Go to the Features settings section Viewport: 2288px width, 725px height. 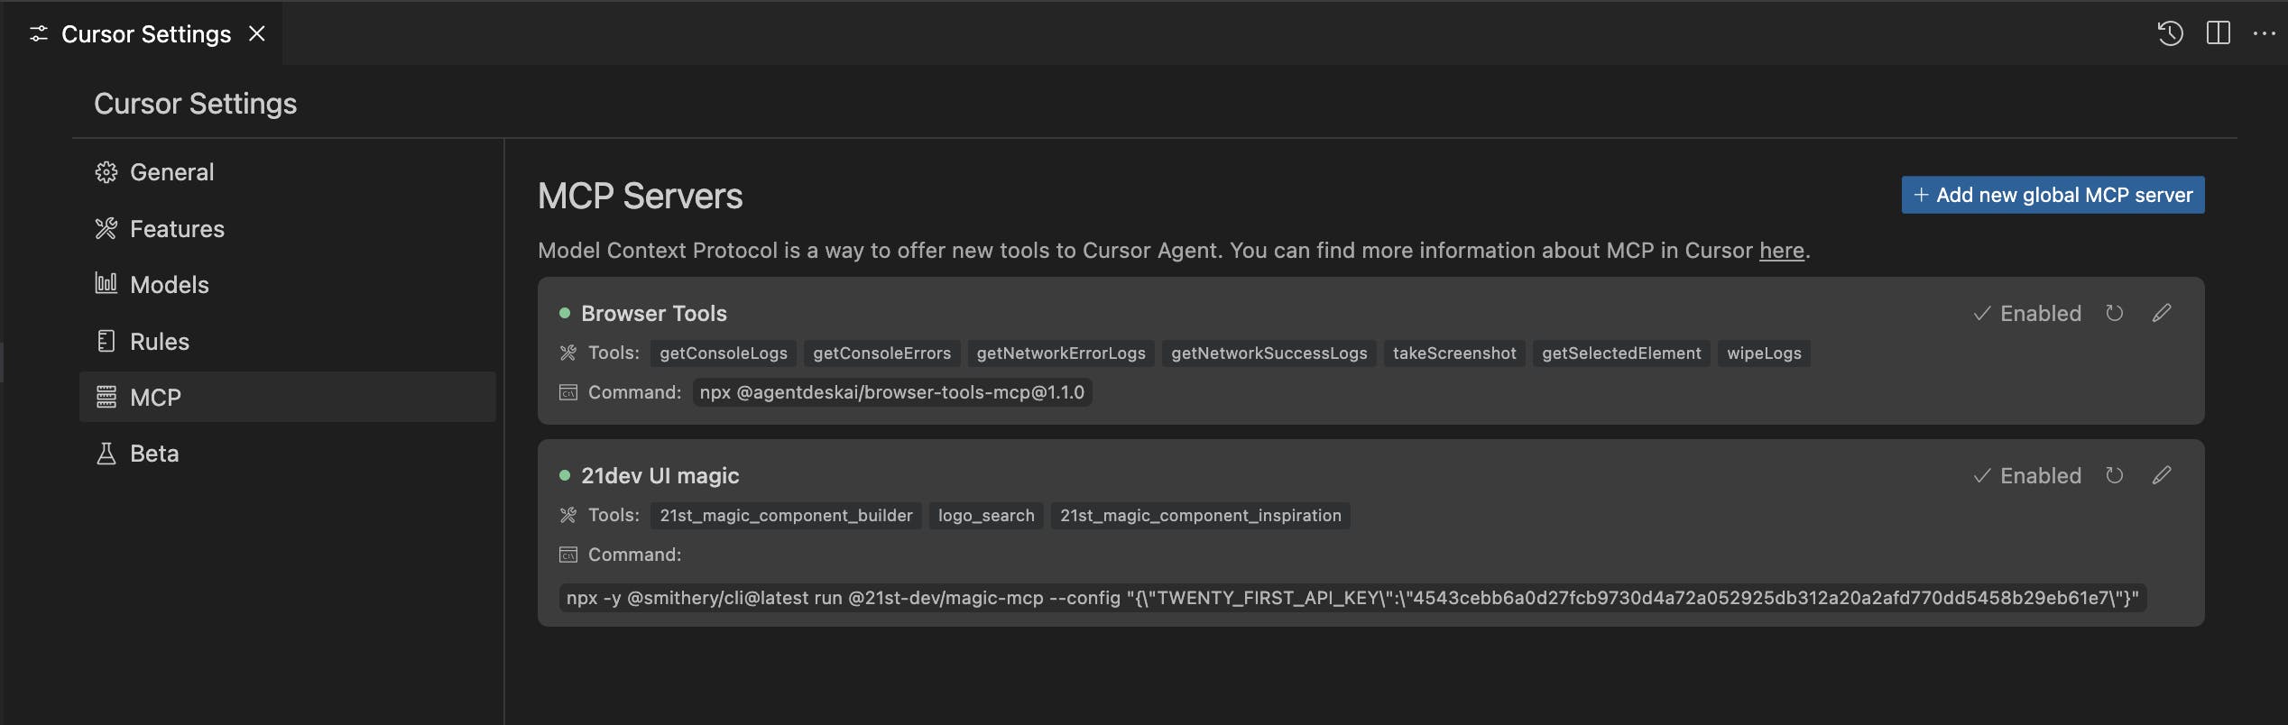177,229
